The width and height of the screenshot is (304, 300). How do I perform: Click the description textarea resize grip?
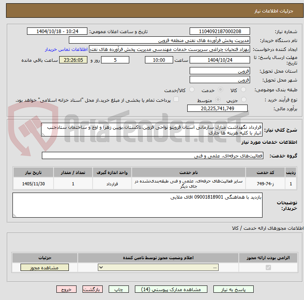[x=43, y=134]
